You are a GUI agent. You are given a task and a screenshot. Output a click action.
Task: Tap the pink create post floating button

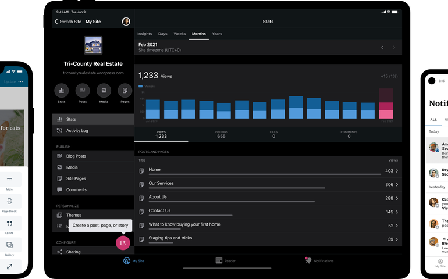pos(123,243)
